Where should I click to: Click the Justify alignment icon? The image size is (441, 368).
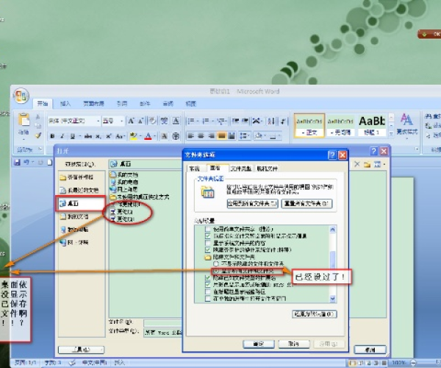pyautogui.click(x=222, y=136)
